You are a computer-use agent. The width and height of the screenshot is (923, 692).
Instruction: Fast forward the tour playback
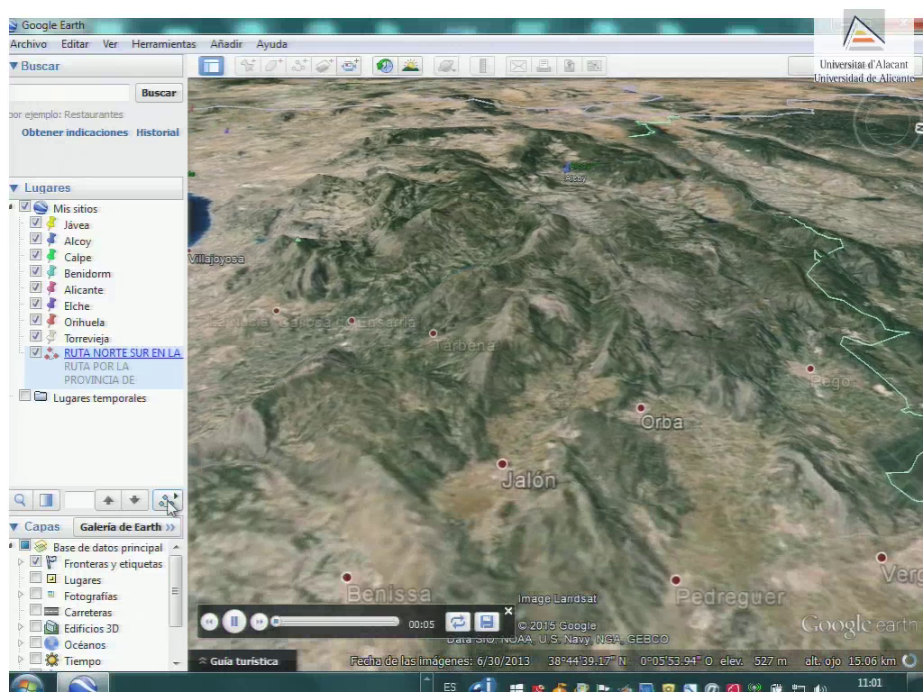(x=259, y=622)
